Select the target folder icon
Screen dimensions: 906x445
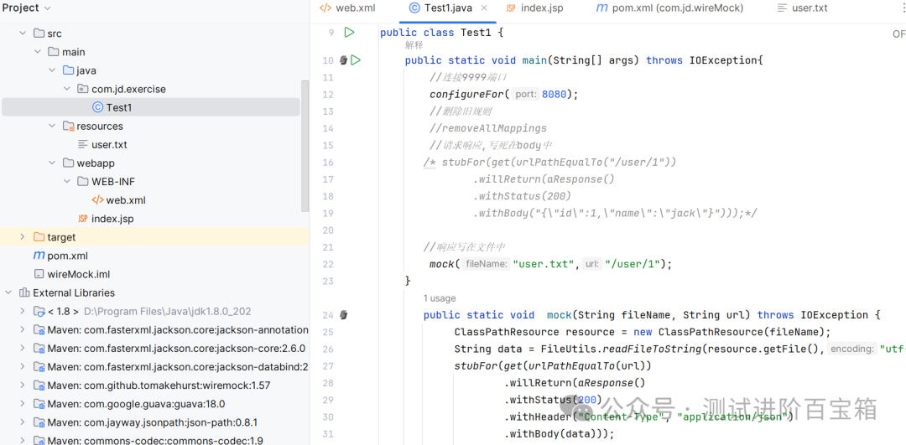[x=39, y=236]
